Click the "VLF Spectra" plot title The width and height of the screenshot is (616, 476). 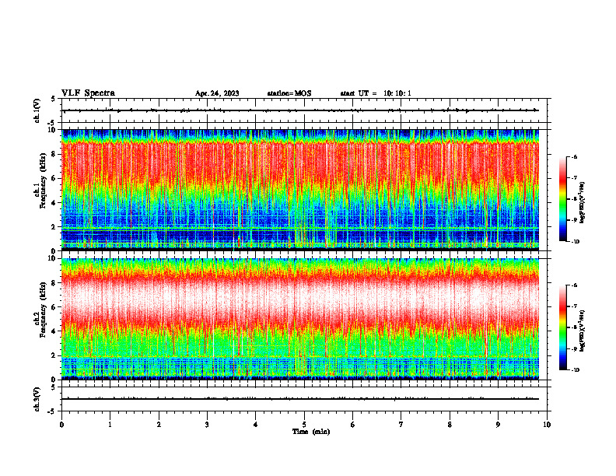[x=88, y=93]
